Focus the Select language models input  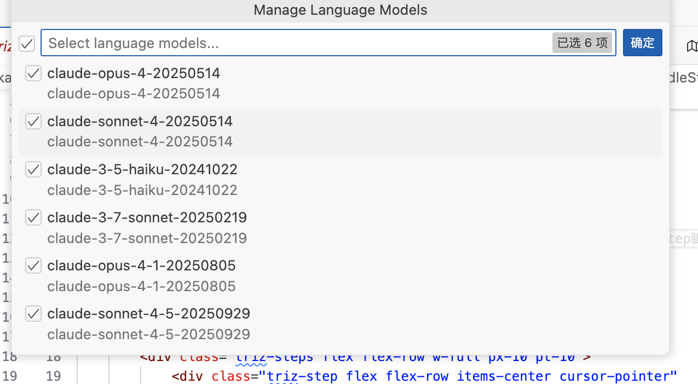[296, 43]
